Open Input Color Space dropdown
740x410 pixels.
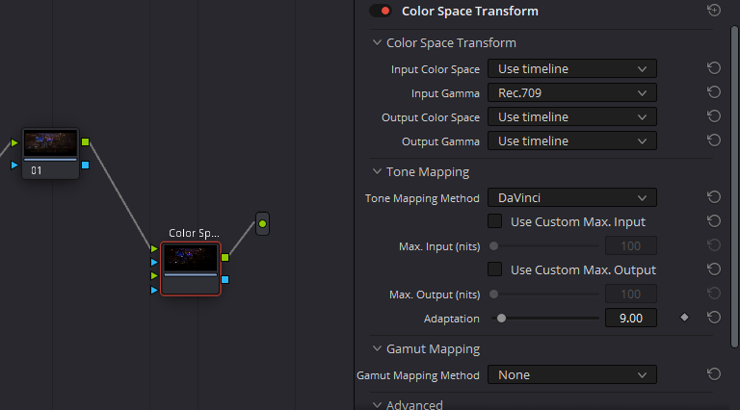click(x=572, y=68)
